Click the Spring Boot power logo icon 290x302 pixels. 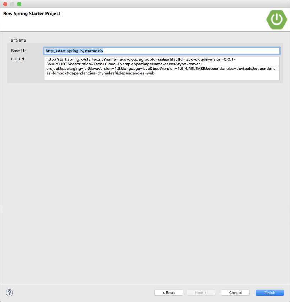click(x=276, y=20)
